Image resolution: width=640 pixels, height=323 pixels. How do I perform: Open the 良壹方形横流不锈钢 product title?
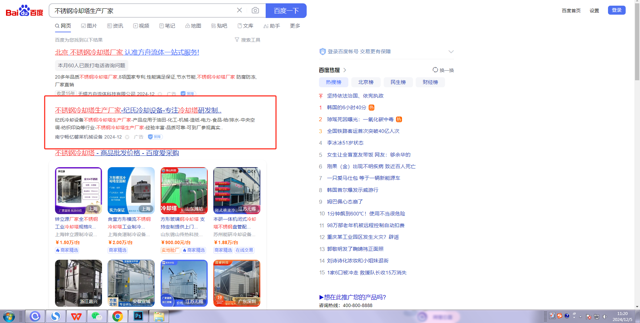129,223
